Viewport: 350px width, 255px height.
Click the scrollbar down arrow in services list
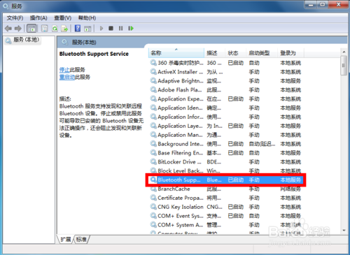pyautogui.click(x=344, y=231)
